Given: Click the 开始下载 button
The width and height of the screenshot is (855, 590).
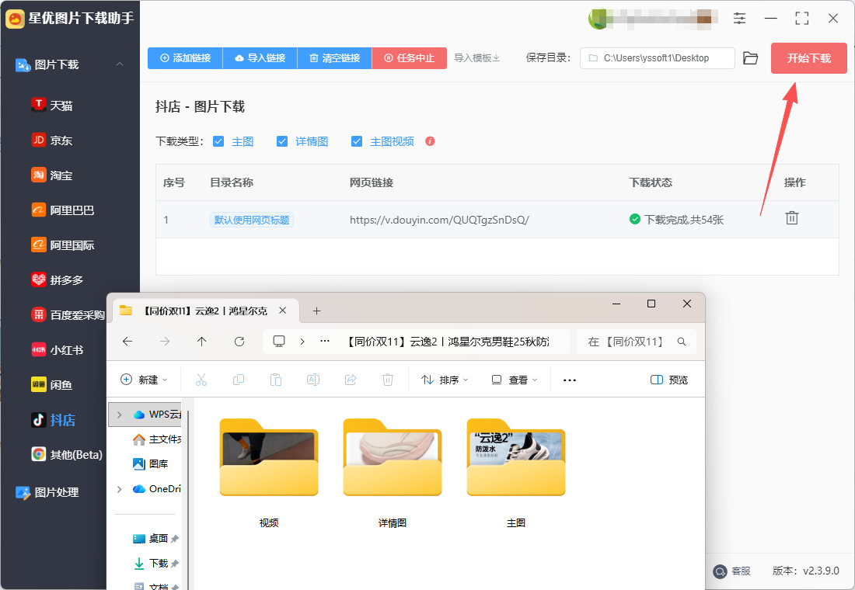Looking at the screenshot, I should tap(808, 57).
